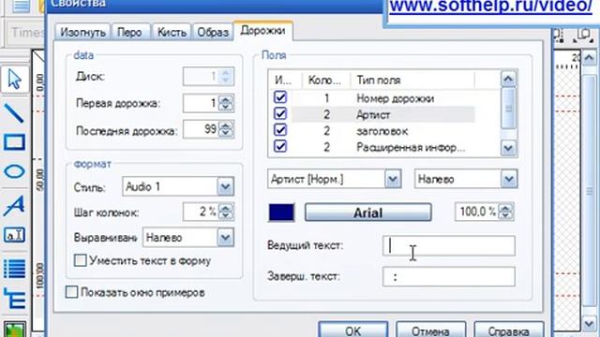Image resolution: width=600 pixels, height=337 pixels.
Task: Click main window scrollbar up arrow
Action: (590, 58)
